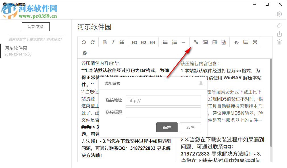Insert a blockquote using the quote icon
Image resolution: width=287 pixels, height=168 pixels.
[x=122, y=42]
